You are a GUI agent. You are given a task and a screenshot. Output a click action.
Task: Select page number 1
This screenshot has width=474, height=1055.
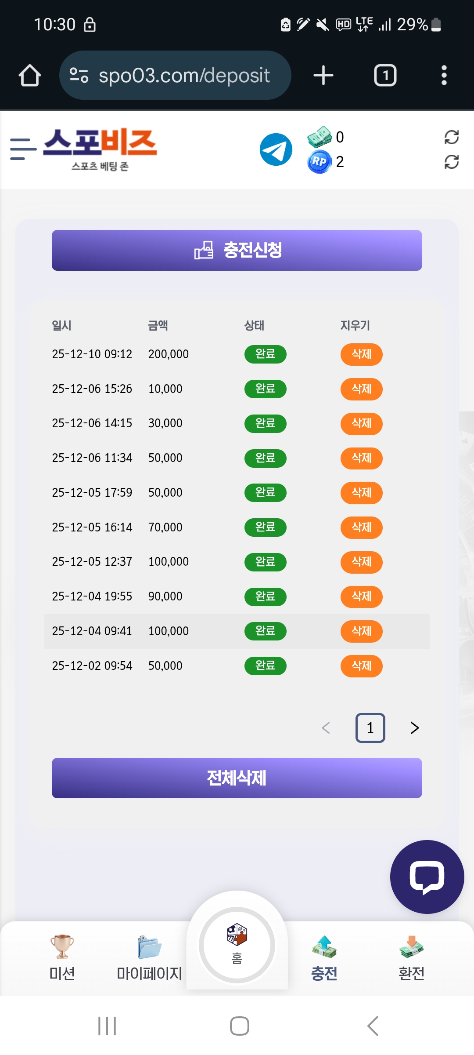pyautogui.click(x=370, y=728)
